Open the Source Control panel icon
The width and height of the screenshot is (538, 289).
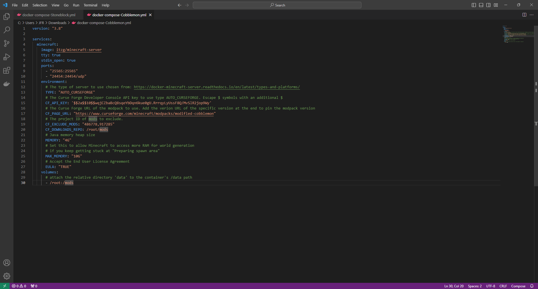(7, 43)
